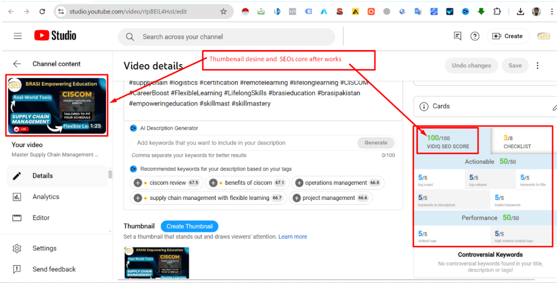Add the 'operations management' recommended keyword
Screen dimensions: 557x283
pos(298,183)
